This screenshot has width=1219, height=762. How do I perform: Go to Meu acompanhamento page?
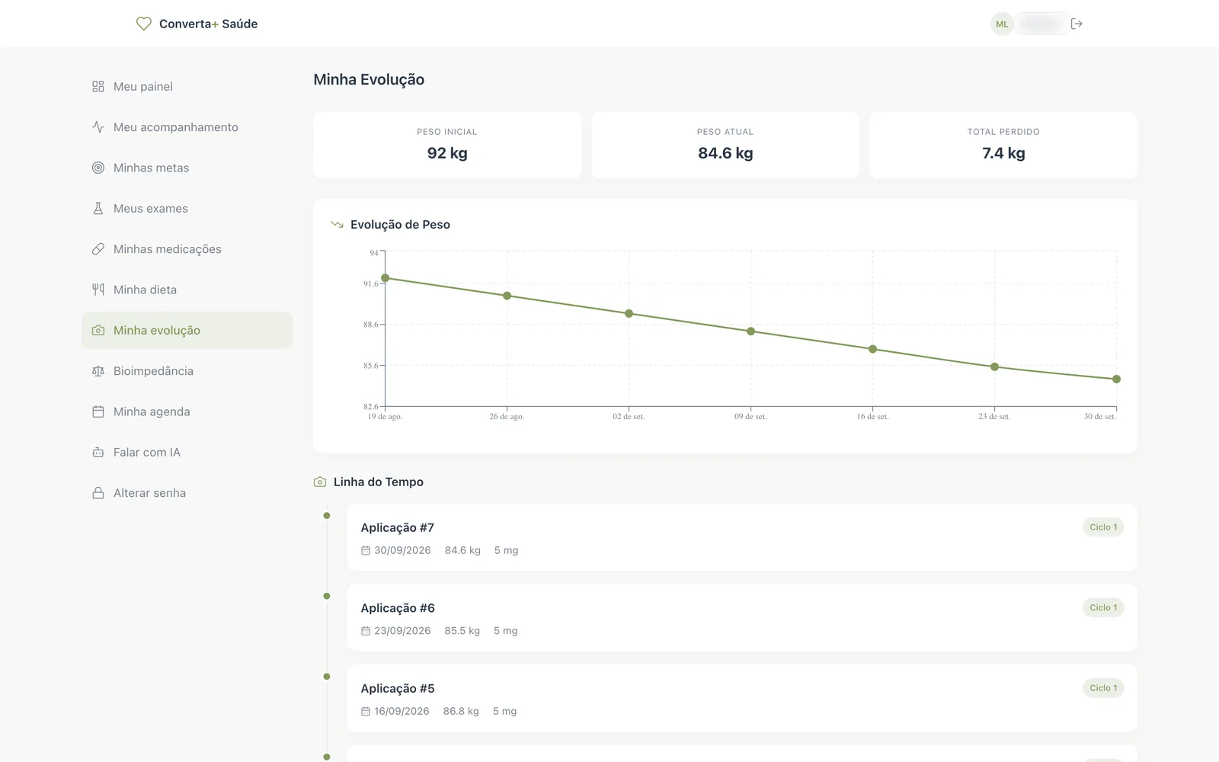(187, 127)
